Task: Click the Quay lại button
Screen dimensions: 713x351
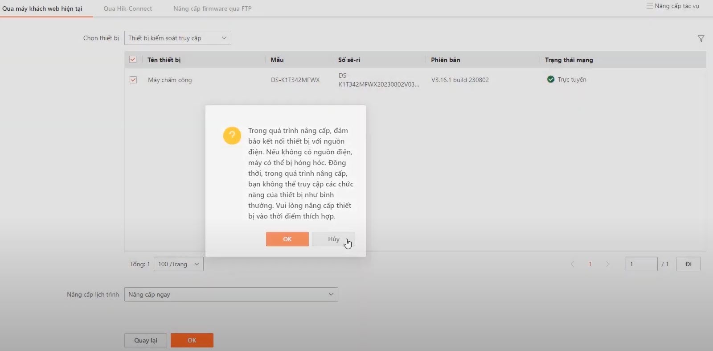Action: [146, 340]
